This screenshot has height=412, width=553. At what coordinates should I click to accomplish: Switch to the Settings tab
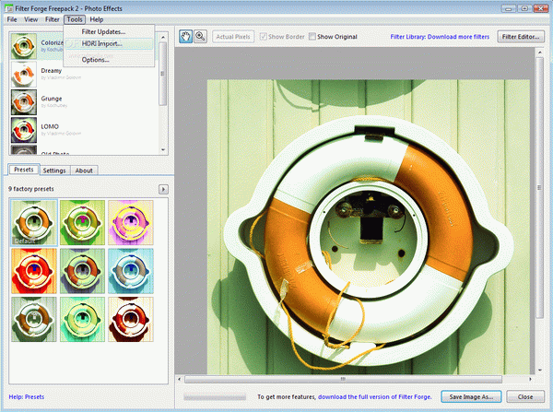pos(54,171)
